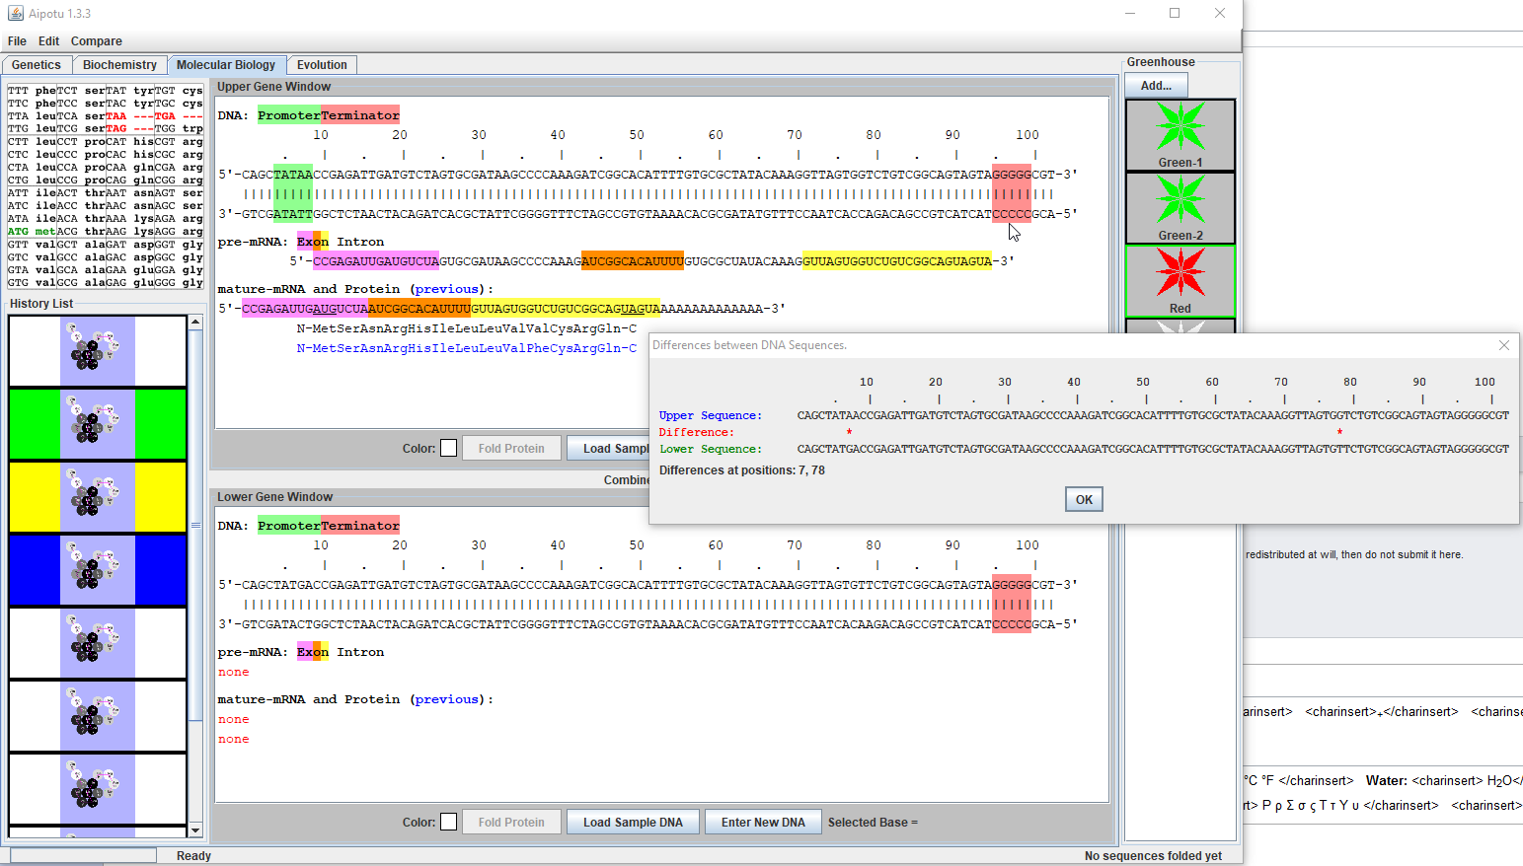This screenshot has width=1523, height=866.
Task: Open the File menu
Action: click(x=17, y=41)
